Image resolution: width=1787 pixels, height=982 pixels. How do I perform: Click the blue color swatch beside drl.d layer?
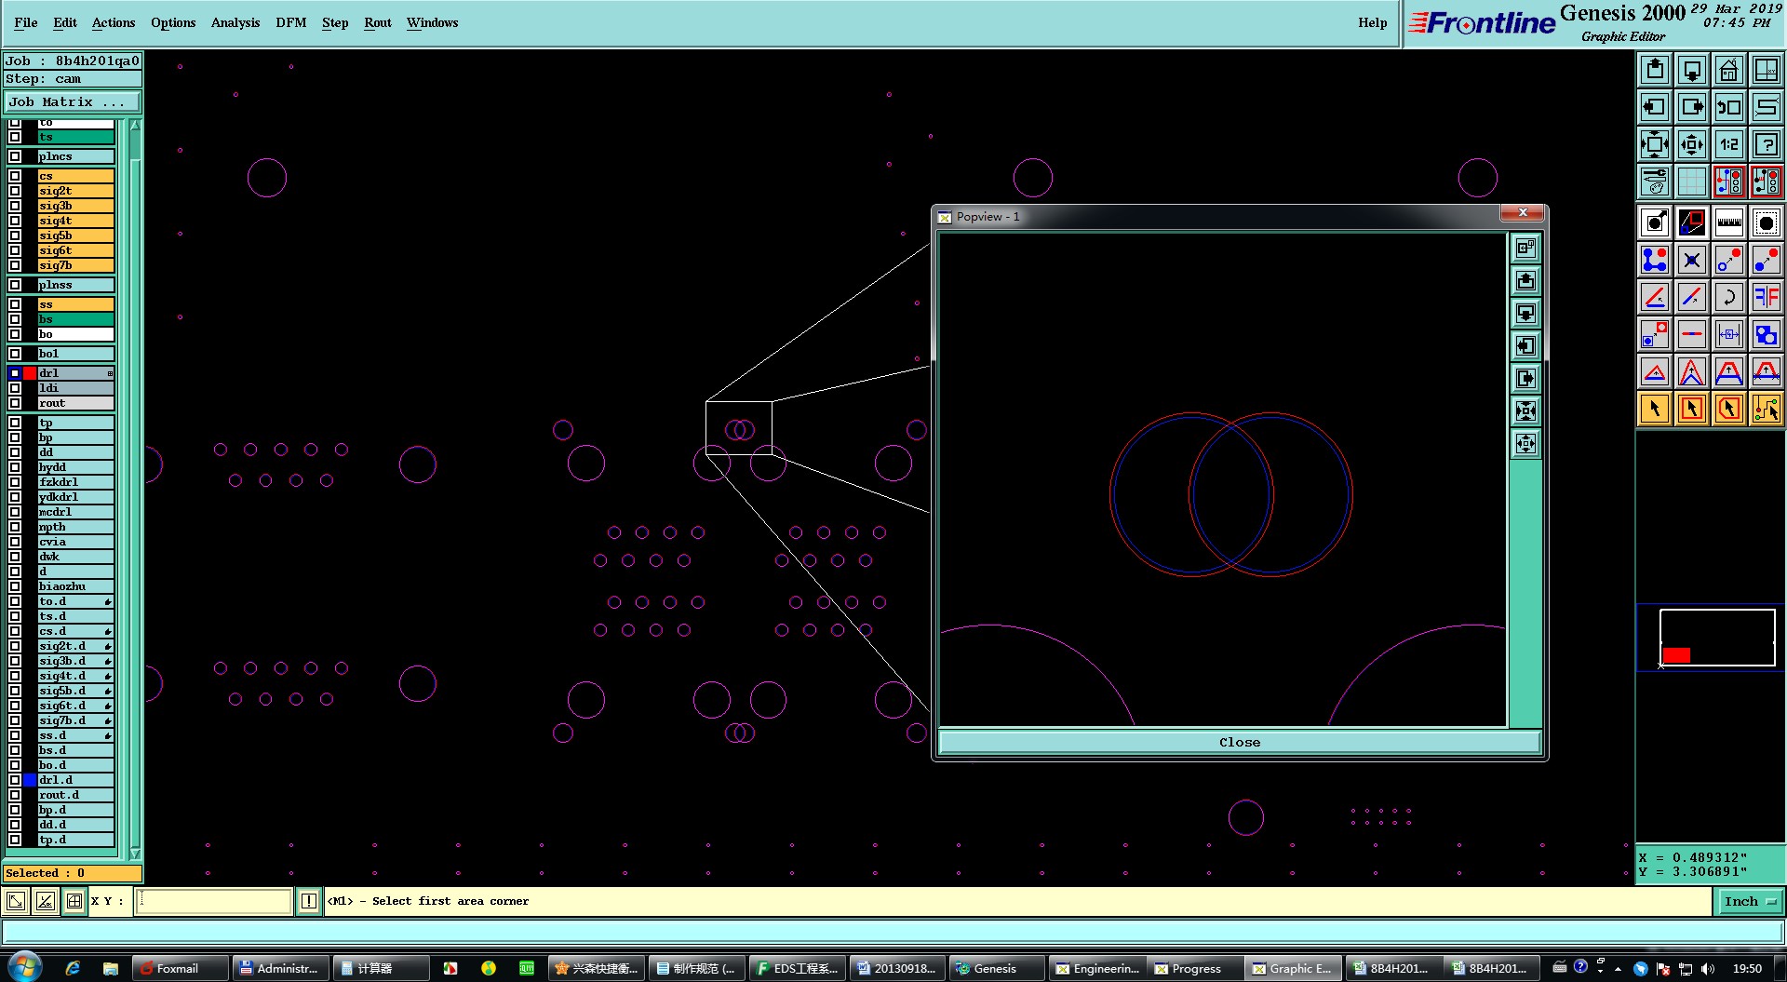[x=30, y=780]
